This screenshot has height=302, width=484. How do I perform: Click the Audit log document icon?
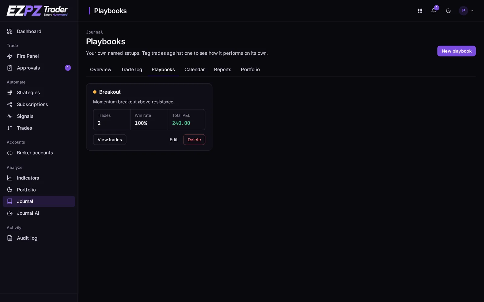[10, 238]
